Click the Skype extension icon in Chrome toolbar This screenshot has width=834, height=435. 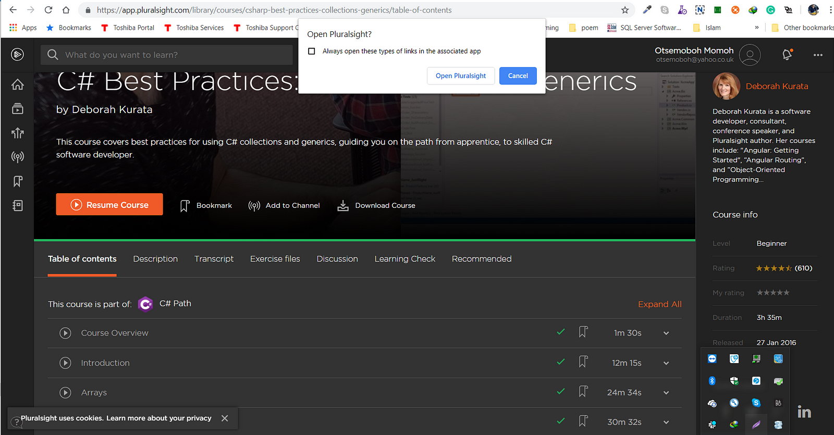coord(665,10)
